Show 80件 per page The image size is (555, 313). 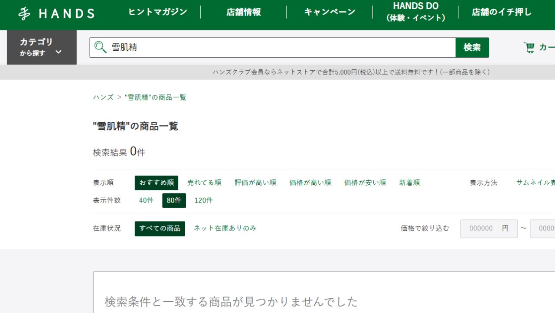tap(174, 201)
